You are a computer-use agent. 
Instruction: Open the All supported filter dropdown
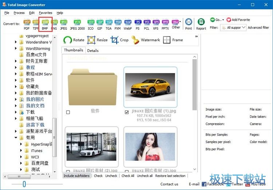[x=233, y=28]
